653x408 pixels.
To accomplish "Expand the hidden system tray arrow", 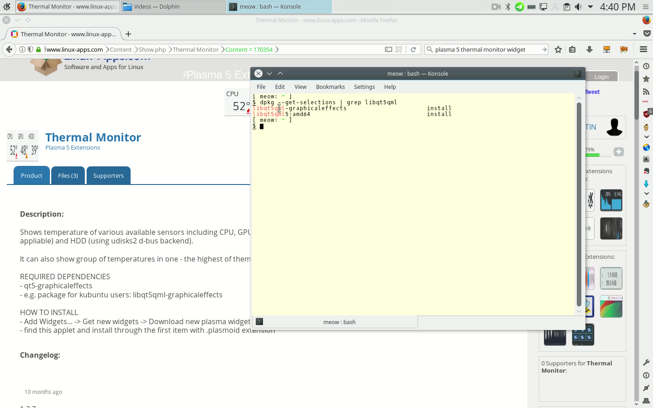I will click(x=590, y=7).
